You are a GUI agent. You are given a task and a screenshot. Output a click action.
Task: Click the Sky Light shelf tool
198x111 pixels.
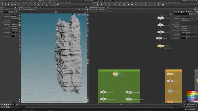point(129,5)
